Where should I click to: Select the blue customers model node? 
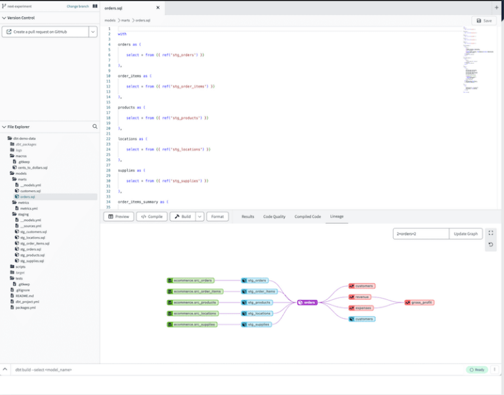click(362, 319)
